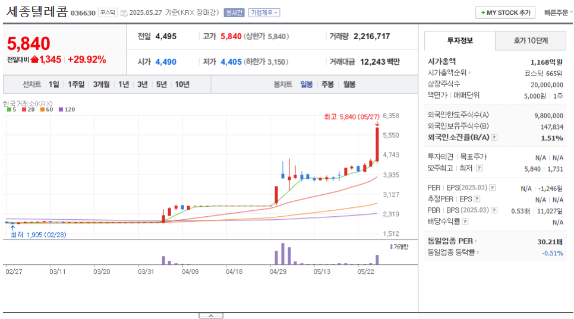Collapse the chart with the bottom chevron
Viewport: 574px width, 319px height.
click(x=211, y=315)
